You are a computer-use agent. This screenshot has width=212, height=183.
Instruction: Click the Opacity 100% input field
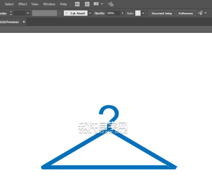113,13
